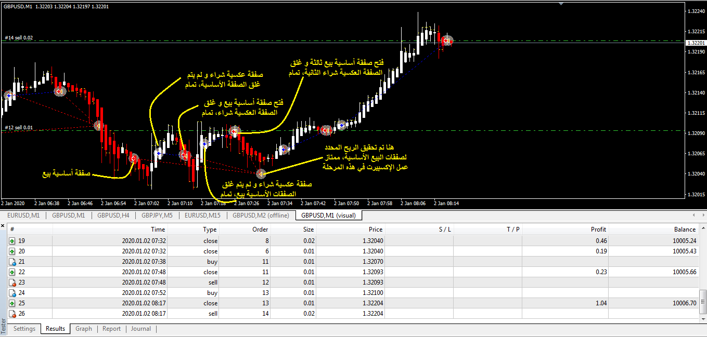Image resolution: width=707 pixels, height=337 pixels.
Task: Click the close icon of order row 19
Action: click(x=12, y=241)
